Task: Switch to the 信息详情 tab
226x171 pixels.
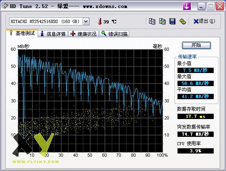Action: click(x=53, y=34)
